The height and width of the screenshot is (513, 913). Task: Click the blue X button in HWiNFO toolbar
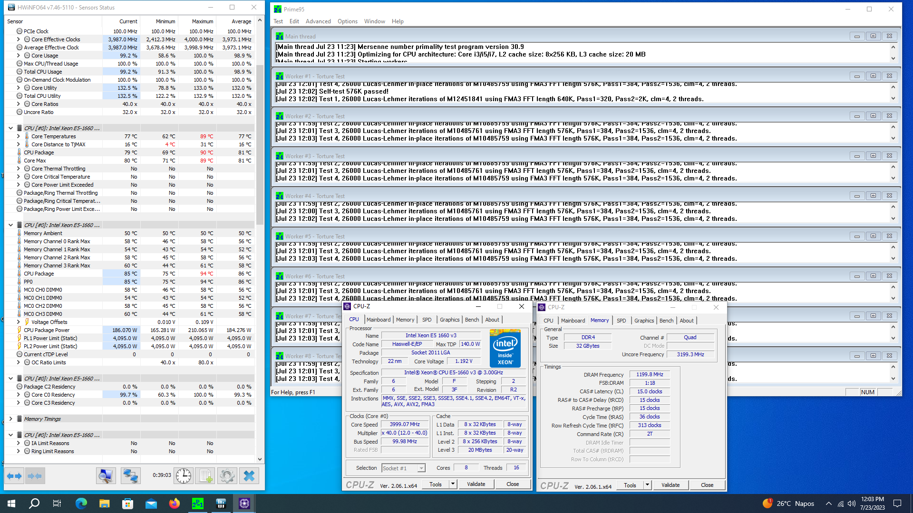[x=249, y=475]
